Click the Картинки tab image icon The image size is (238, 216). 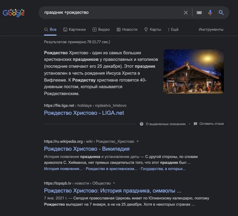(65, 30)
